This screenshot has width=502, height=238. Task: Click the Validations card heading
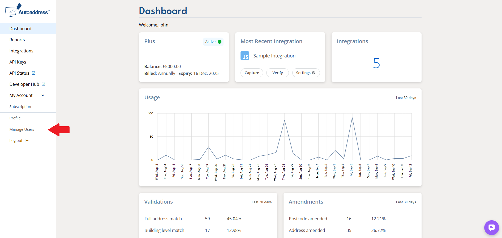[158, 202]
